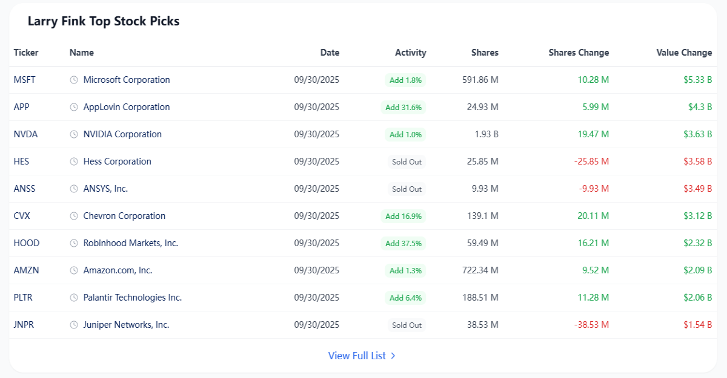This screenshot has width=727, height=378.
Task: Click the Sold Out badge for Hess Corporation
Action: pos(407,161)
